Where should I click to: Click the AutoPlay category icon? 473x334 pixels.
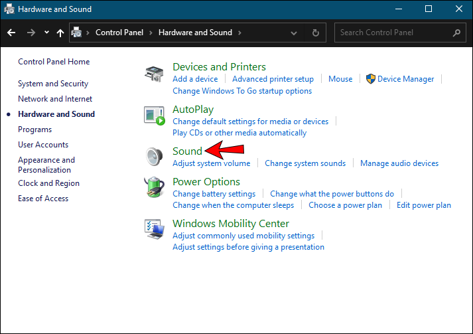click(154, 116)
